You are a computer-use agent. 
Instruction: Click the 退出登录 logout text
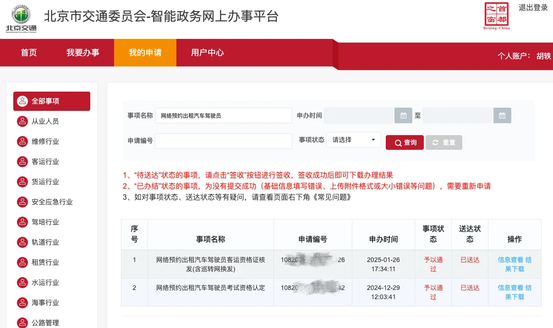coord(533,7)
